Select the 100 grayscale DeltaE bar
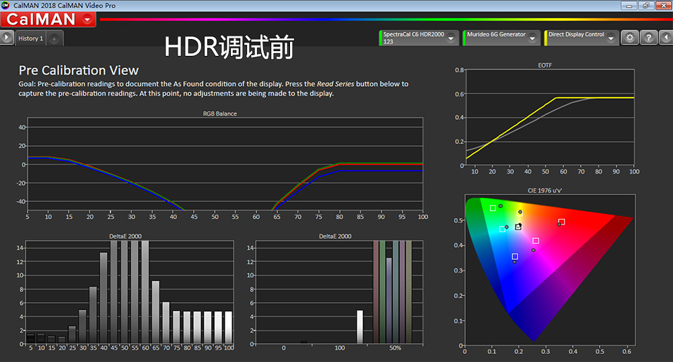The width and height of the screenshot is (673, 362). coord(228,327)
